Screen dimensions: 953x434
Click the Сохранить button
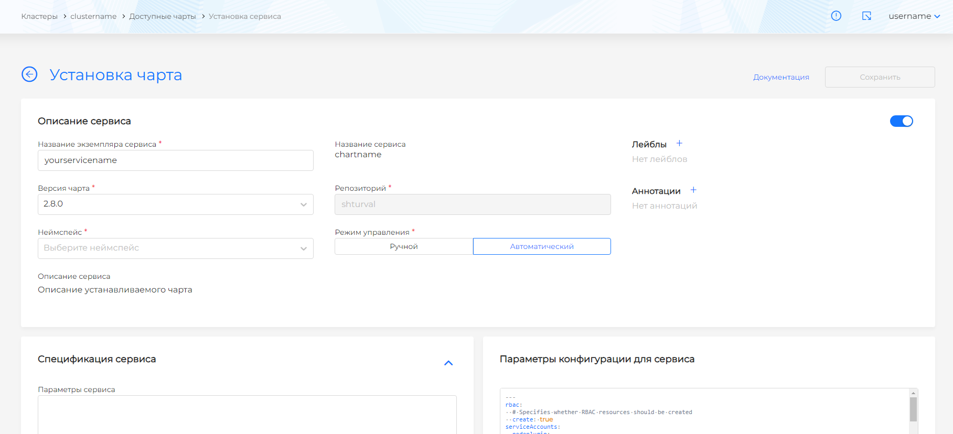click(x=880, y=77)
